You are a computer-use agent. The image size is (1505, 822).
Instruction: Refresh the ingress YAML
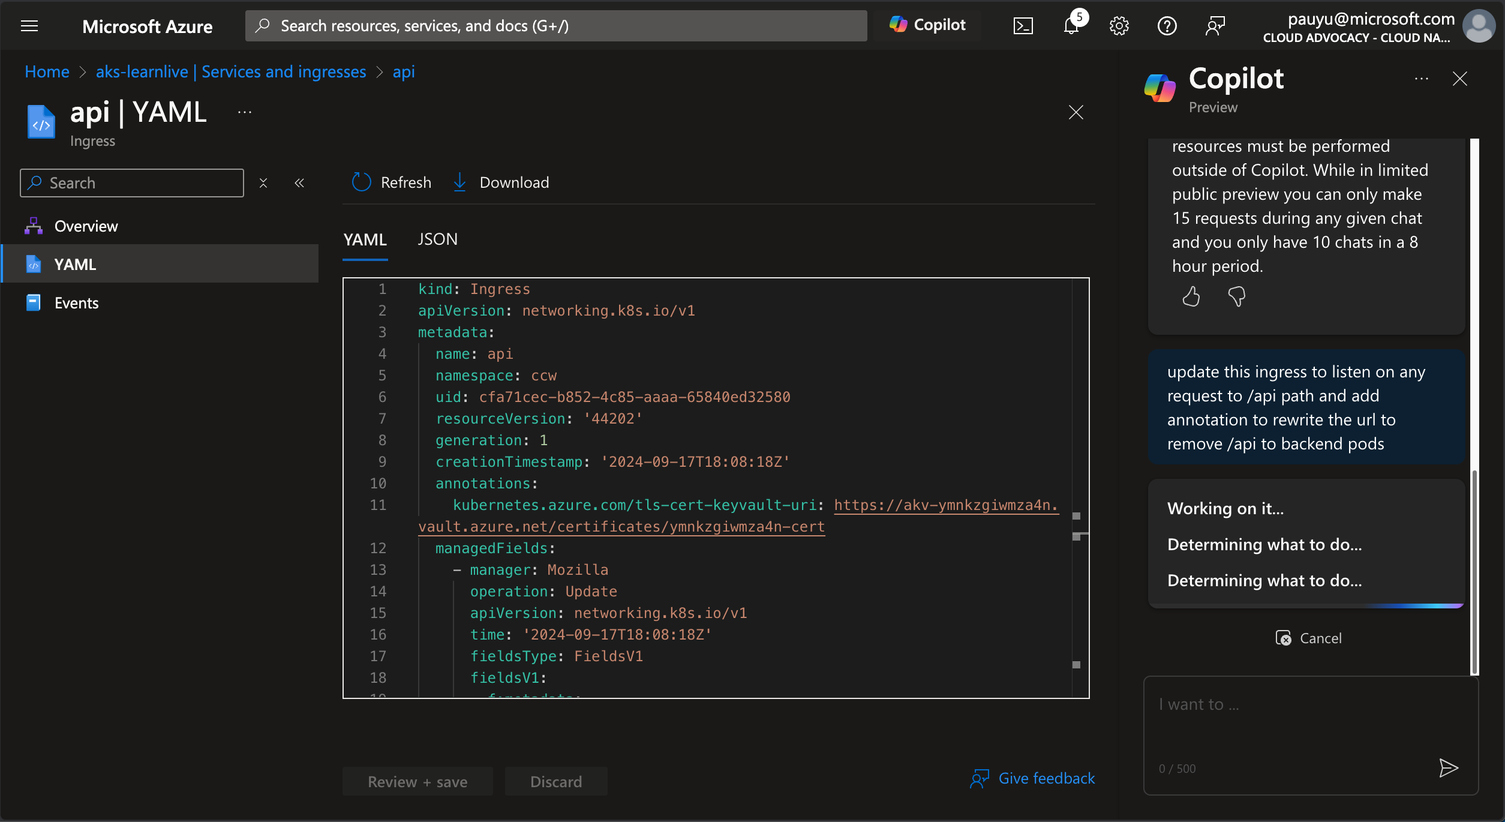[x=392, y=182]
